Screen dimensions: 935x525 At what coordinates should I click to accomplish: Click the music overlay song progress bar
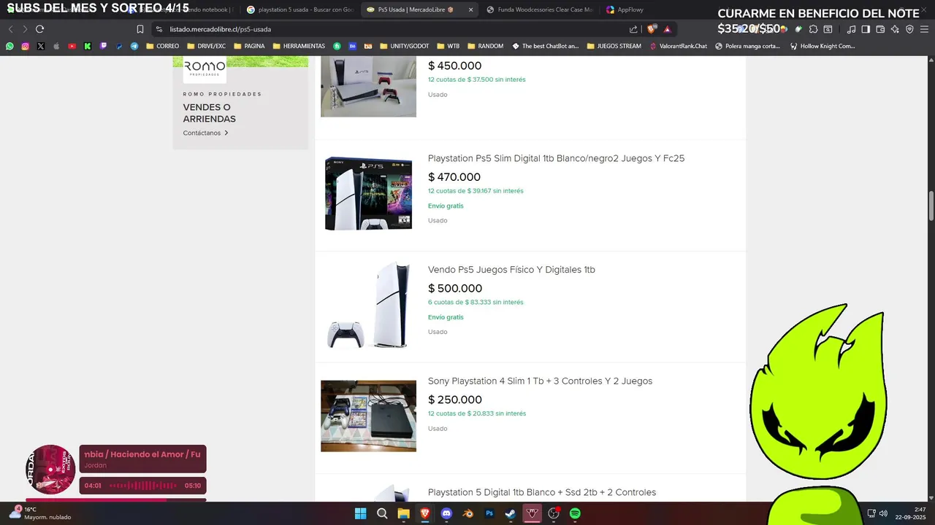tap(116, 499)
